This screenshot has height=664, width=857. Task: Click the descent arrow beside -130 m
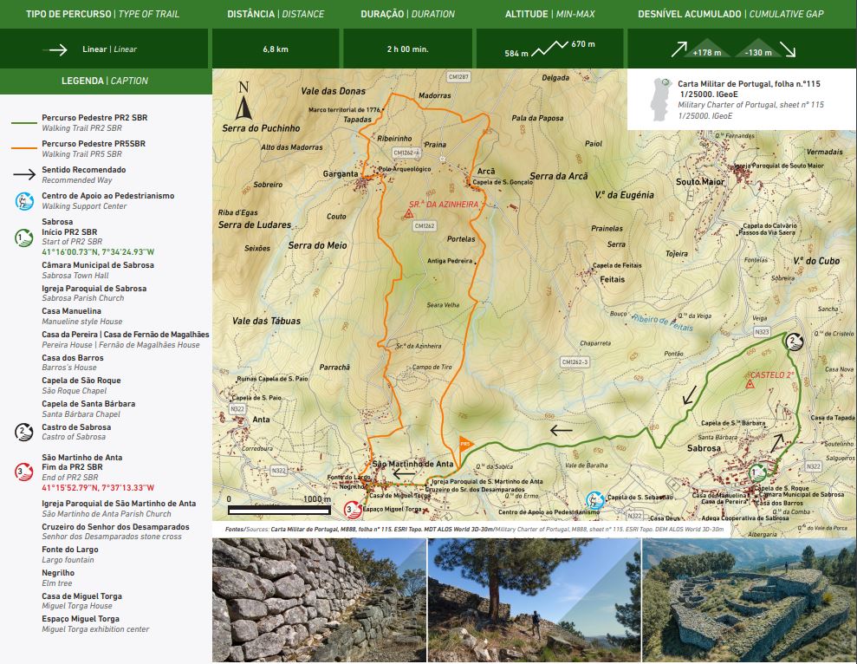tap(787, 49)
